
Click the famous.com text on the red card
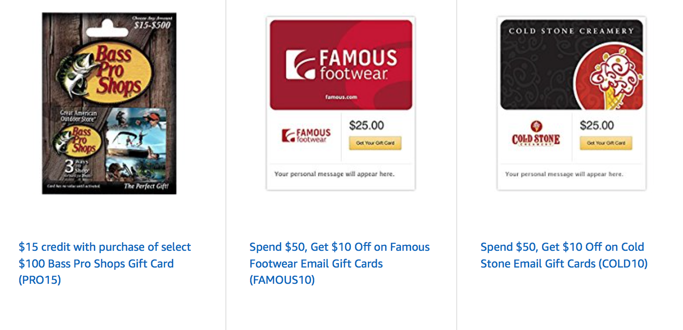[x=341, y=97]
